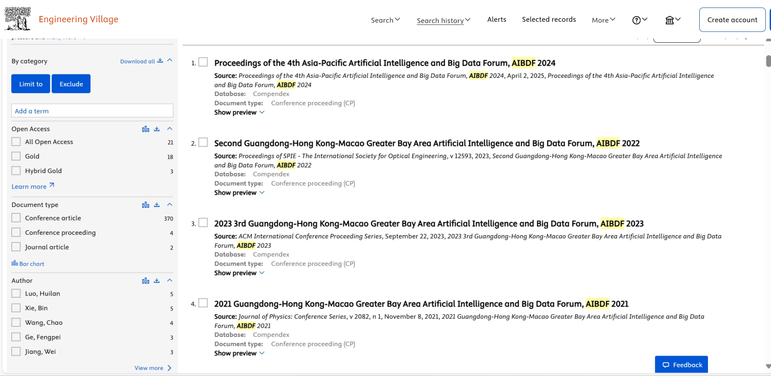Check Conference proceeding document type

coord(16,232)
